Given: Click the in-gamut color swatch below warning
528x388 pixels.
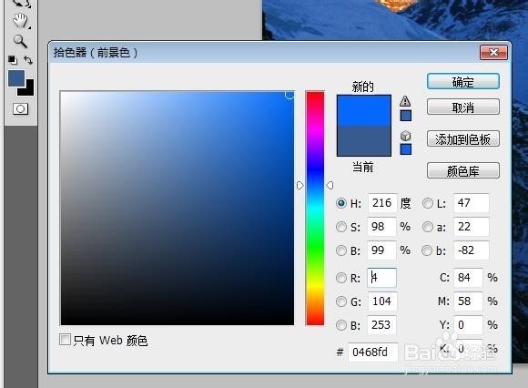Looking at the screenshot, I should [x=406, y=116].
